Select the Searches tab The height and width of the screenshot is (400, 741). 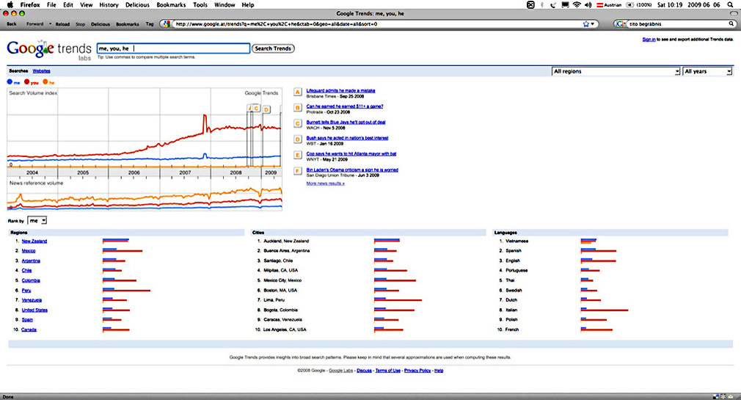[18, 71]
